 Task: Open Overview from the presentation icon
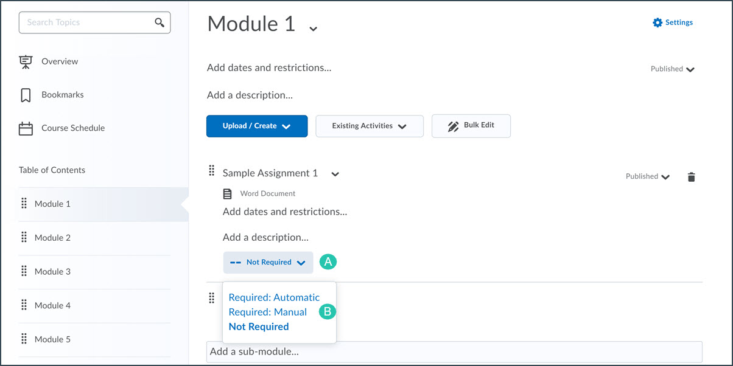click(26, 61)
